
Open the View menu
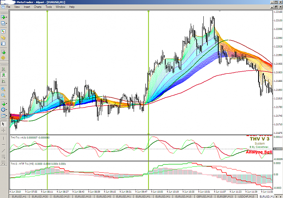click(17, 7)
